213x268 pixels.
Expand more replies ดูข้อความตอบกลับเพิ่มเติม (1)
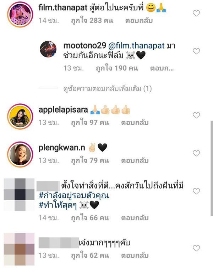click(108, 88)
